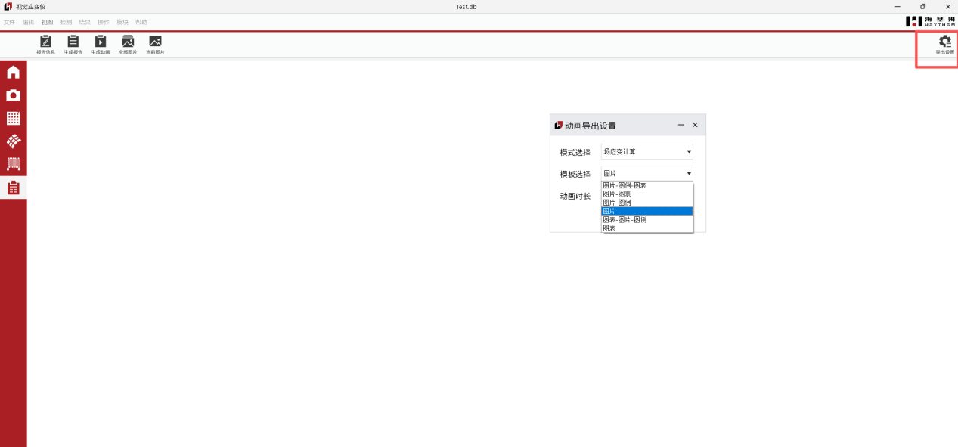958x447 pixels.
Task: Choose 图表-图片-图例 template option
Action: [x=625, y=219]
